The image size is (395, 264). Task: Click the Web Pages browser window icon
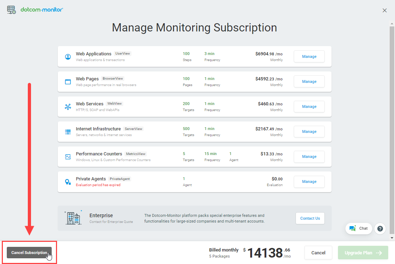pos(68,82)
